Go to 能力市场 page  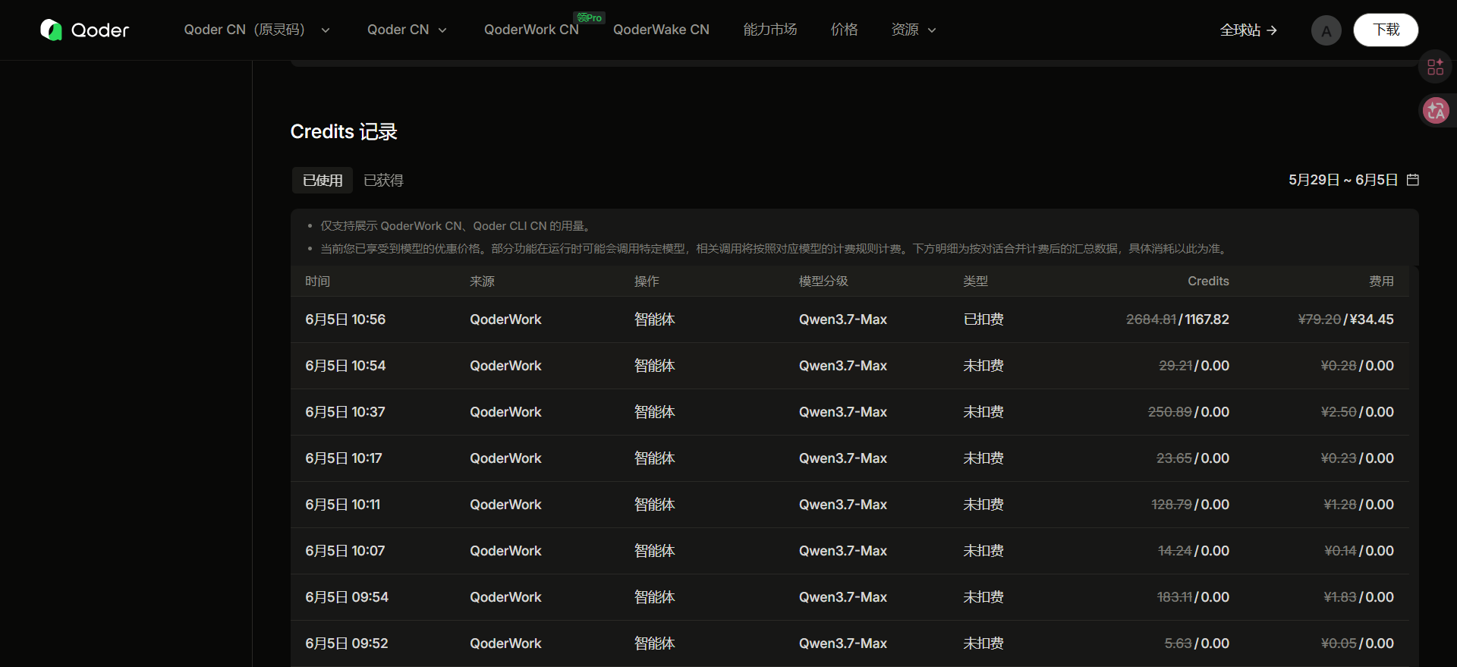[769, 30]
